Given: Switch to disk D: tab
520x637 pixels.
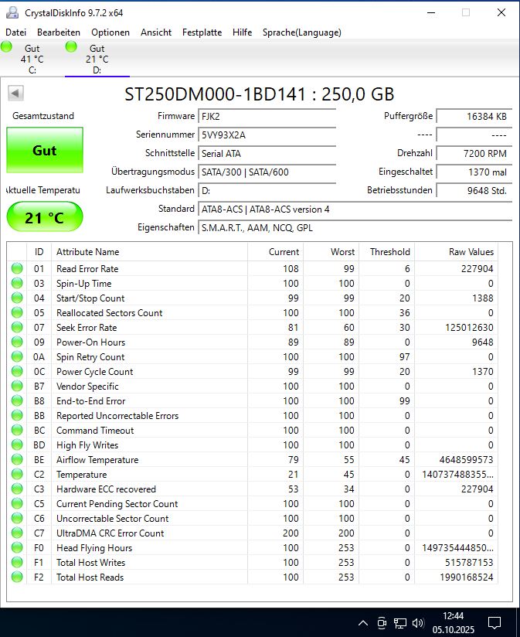Looking at the screenshot, I should [x=97, y=59].
